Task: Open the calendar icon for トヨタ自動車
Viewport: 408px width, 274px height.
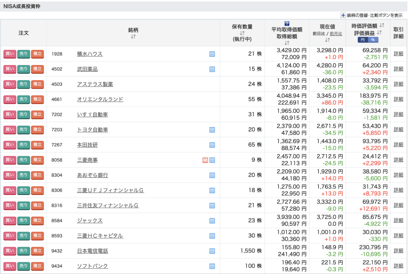Action: 212,130
